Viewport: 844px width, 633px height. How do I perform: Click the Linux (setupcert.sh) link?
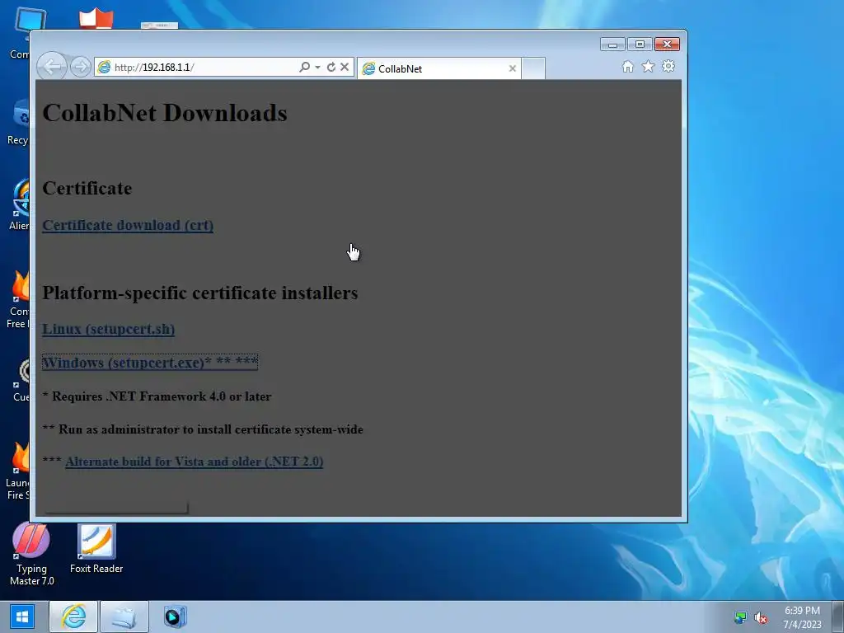click(x=108, y=329)
